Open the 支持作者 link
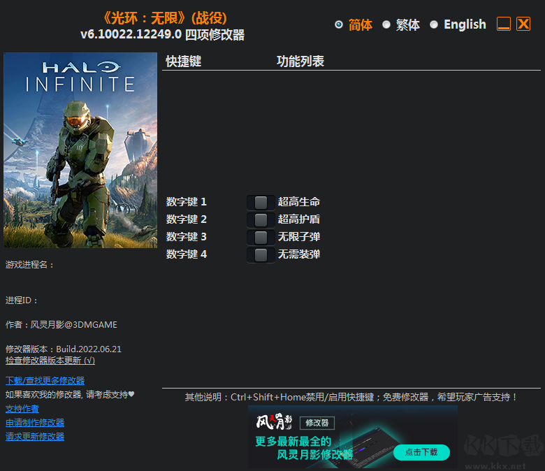 (22, 409)
